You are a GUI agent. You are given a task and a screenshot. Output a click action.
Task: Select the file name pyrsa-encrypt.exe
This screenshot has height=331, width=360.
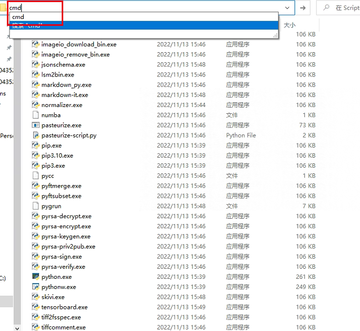tap(66, 226)
